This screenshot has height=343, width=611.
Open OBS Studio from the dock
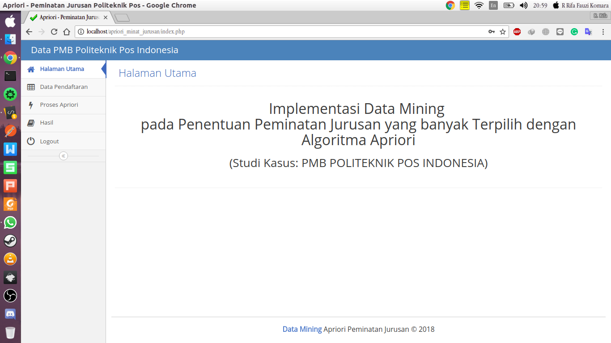[x=10, y=296]
